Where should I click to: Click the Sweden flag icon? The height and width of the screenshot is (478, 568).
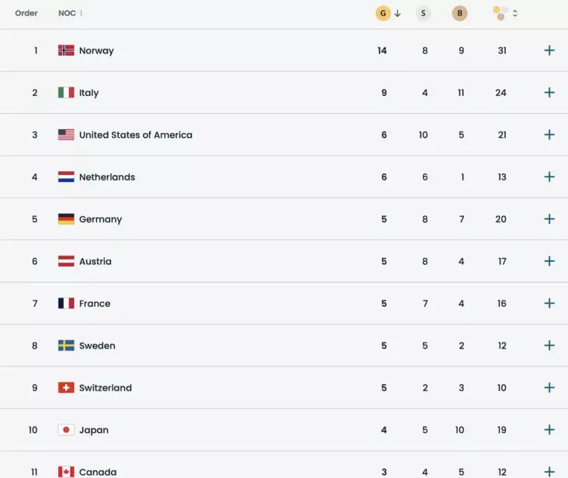(x=66, y=346)
